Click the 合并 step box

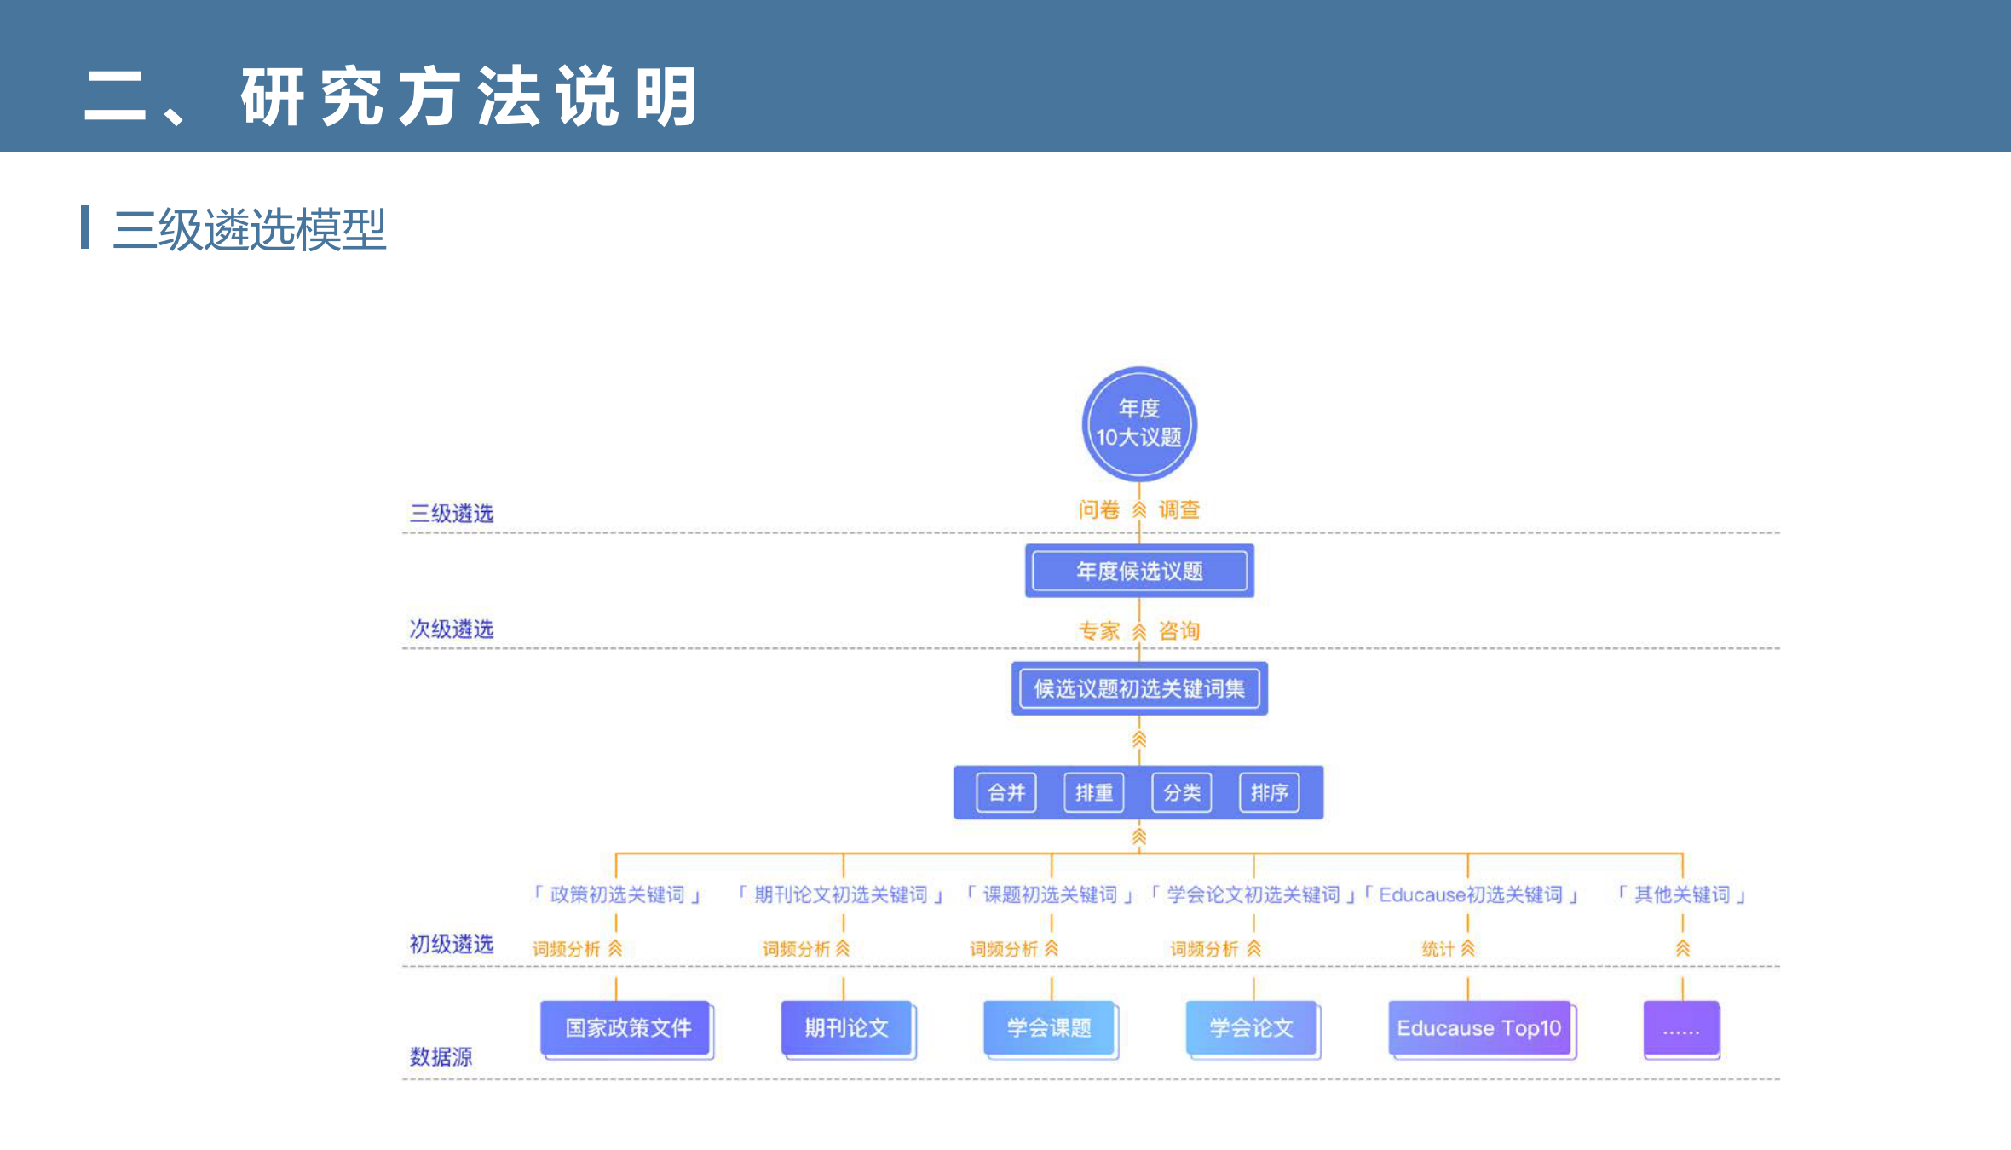tap(1006, 793)
